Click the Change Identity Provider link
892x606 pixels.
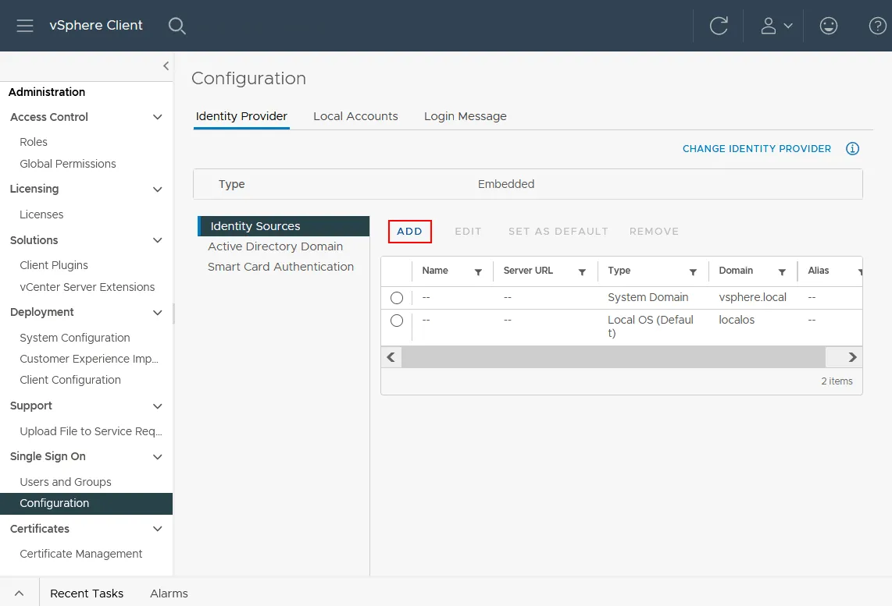click(756, 149)
